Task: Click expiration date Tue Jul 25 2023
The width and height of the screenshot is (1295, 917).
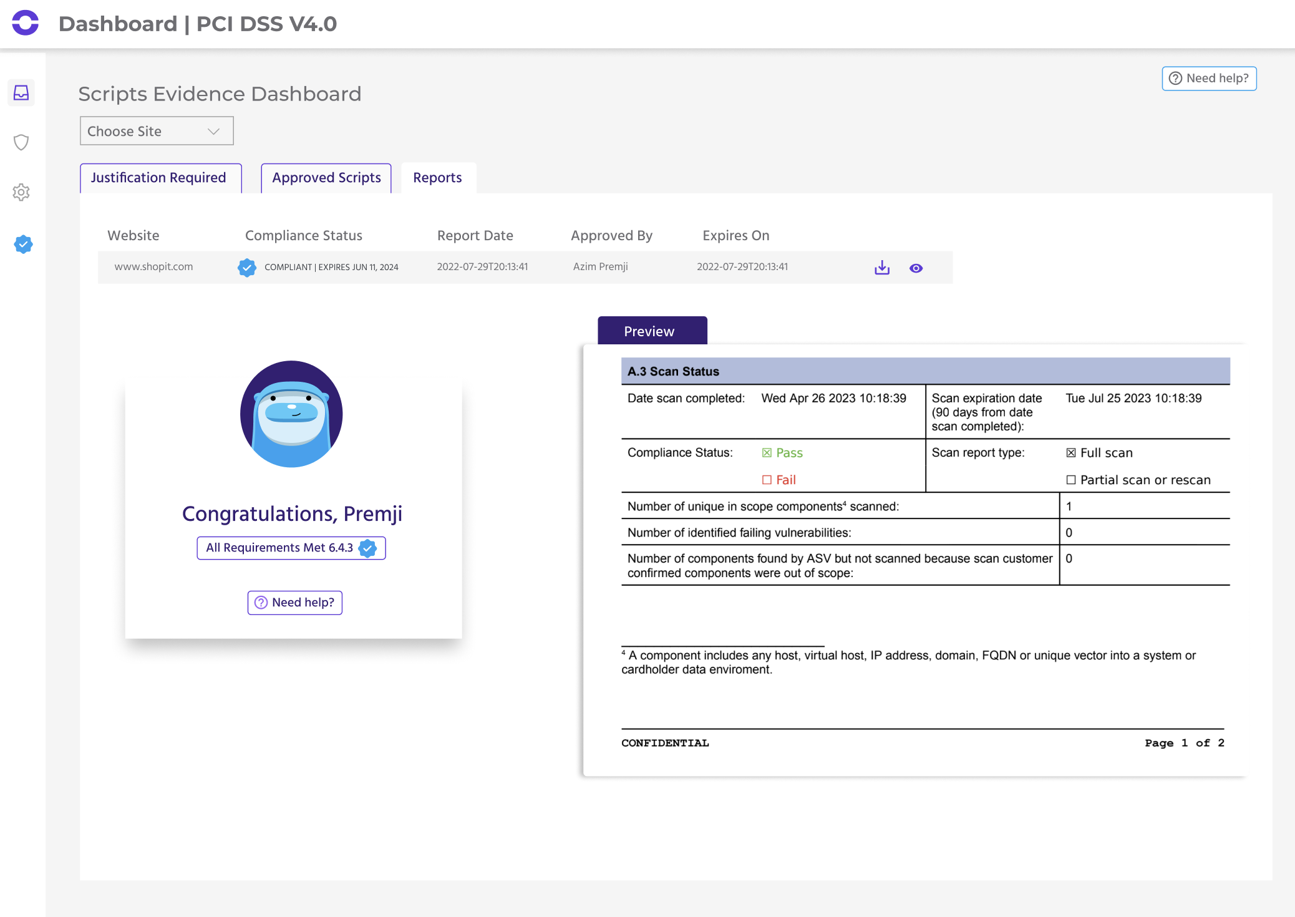Action: (1133, 398)
